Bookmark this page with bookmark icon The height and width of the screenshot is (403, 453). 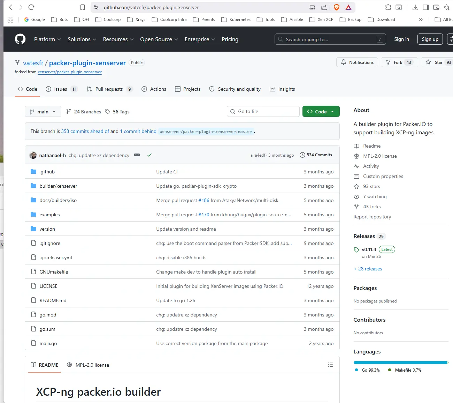click(x=83, y=7)
